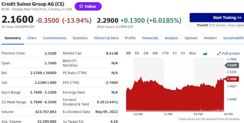Click the star Follow button

[x=88, y=6]
